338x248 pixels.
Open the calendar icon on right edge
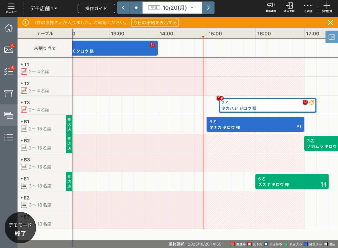click(x=332, y=37)
